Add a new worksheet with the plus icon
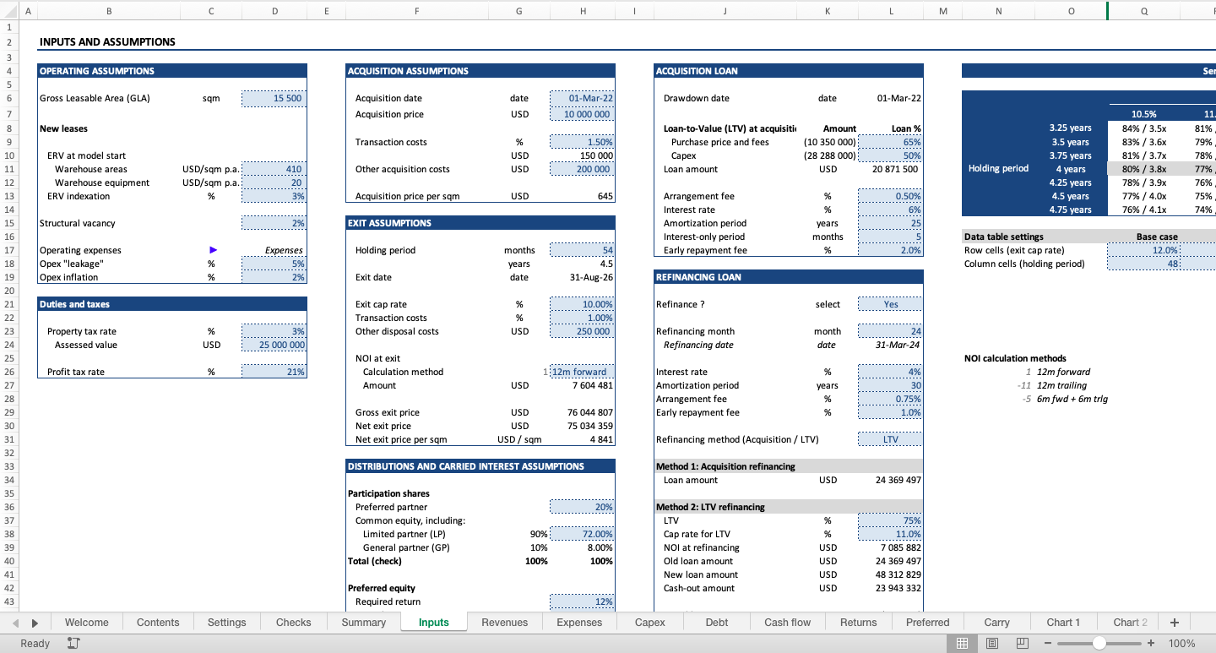 click(1174, 622)
